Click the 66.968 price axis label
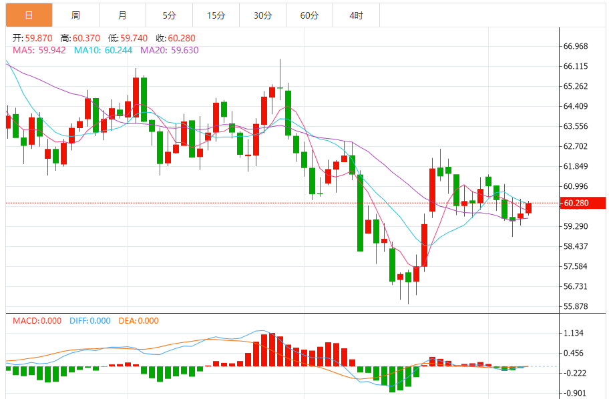The width and height of the screenshot is (609, 399). [x=576, y=46]
